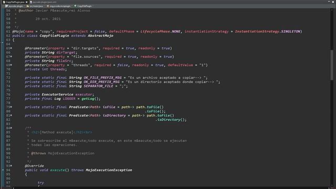Click the dirTarget field on line 66
Screen dimensions: 336x189
[66, 52]
